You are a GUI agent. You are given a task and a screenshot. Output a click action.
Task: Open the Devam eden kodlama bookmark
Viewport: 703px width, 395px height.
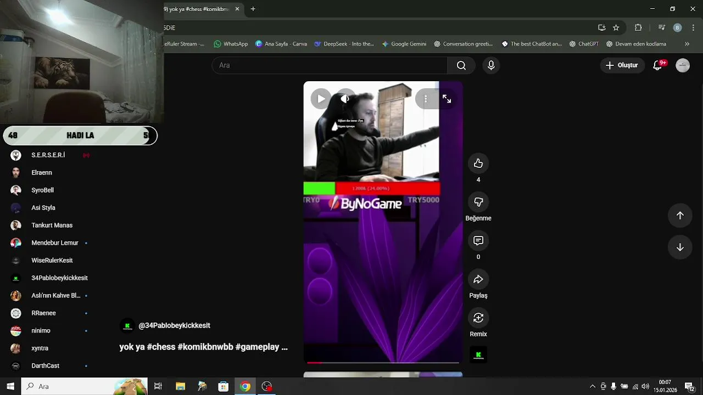(636, 44)
